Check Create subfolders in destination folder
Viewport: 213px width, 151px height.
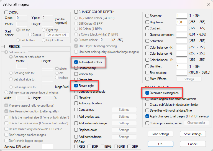pyautogui.click(x=147, y=105)
